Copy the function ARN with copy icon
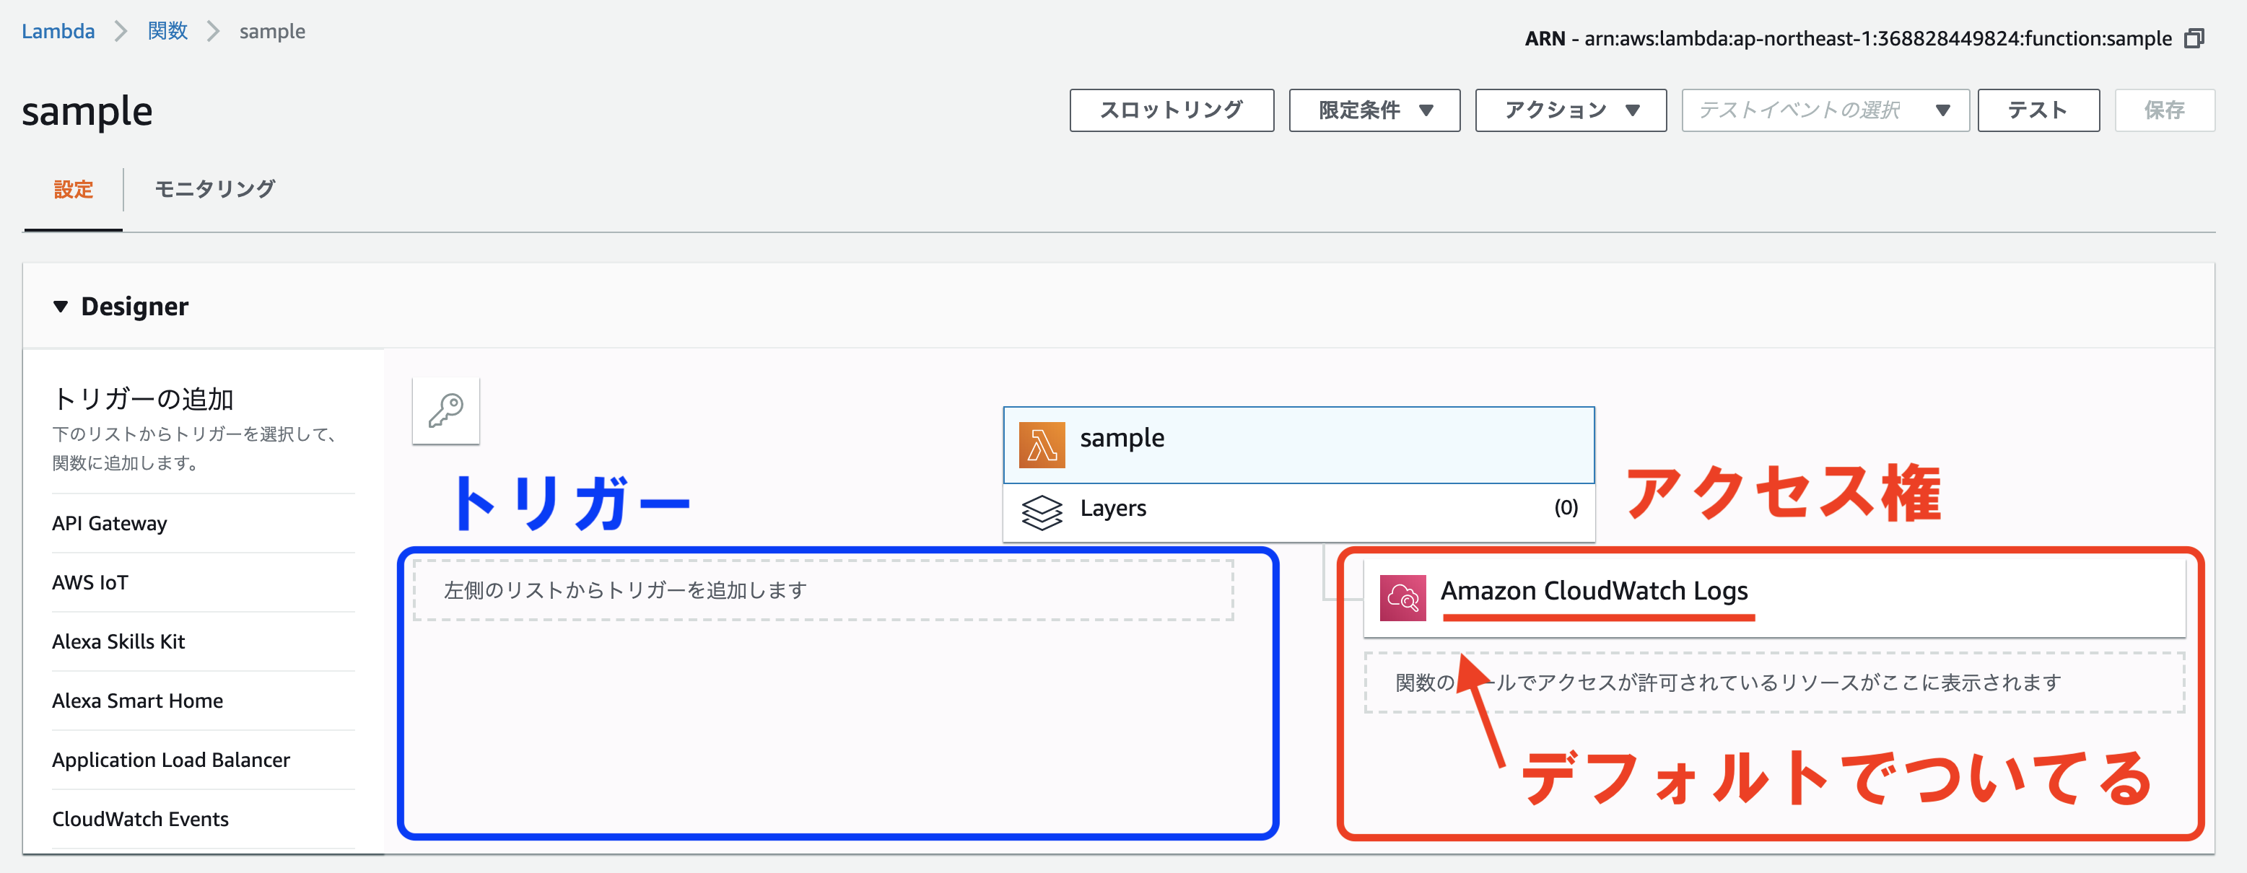This screenshot has width=2247, height=873. [2194, 39]
